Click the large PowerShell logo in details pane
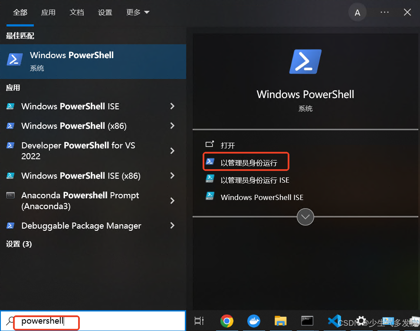The width and height of the screenshot is (420, 331). coord(305,62)
